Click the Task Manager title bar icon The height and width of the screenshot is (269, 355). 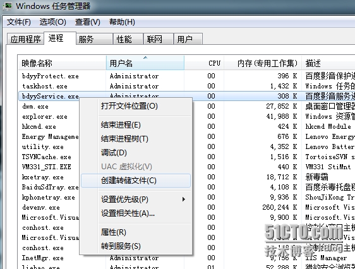[x=8, y=6]
